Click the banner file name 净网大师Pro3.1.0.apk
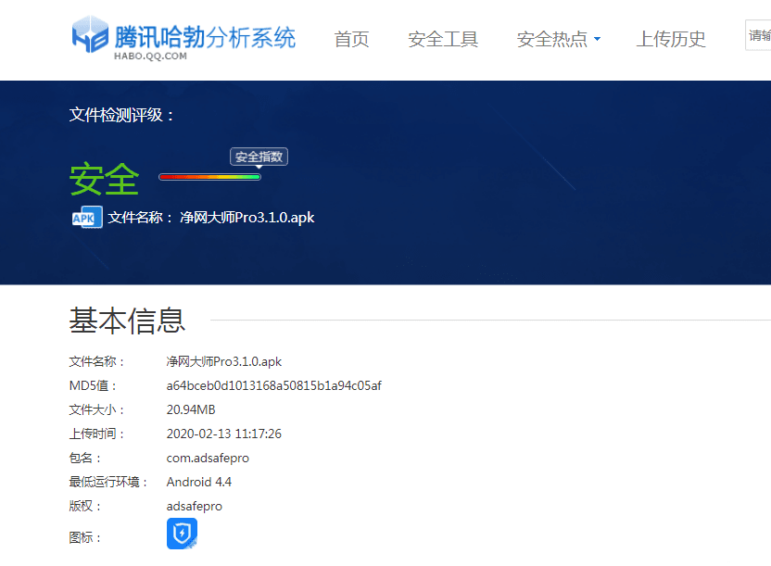The image size is (771, 566). coord(246,217)
